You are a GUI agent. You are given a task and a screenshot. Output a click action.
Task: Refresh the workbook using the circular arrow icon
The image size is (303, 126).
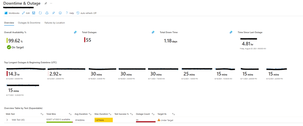[x=40, y=13]
